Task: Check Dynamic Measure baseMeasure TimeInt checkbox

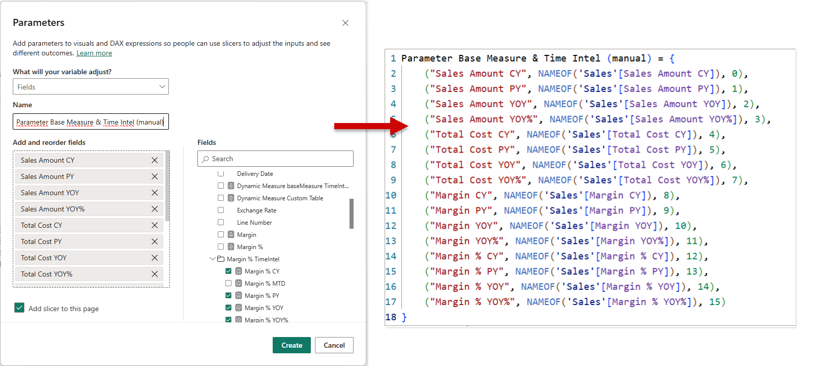Action: [221, 186]
